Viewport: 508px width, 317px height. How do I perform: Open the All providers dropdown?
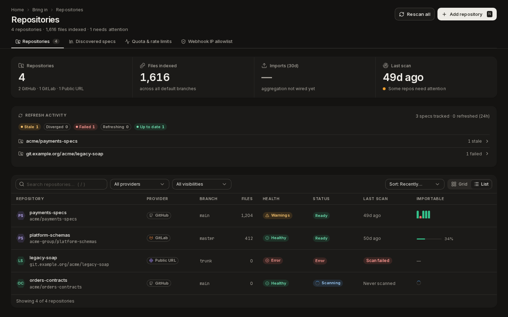click(x=140, y=184)
